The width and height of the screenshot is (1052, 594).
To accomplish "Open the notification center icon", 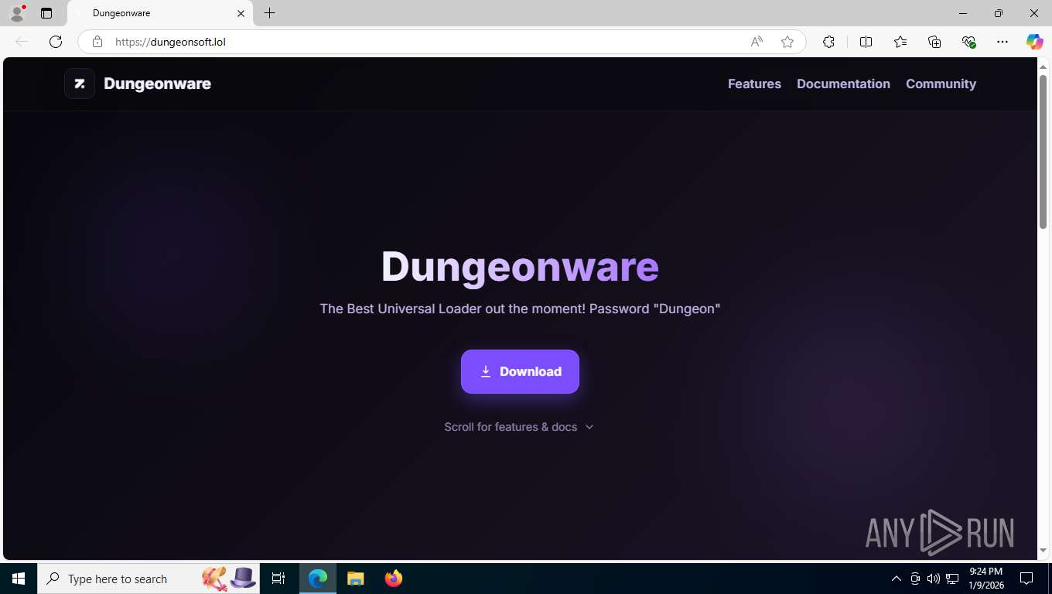I will tap(1026, 579).
